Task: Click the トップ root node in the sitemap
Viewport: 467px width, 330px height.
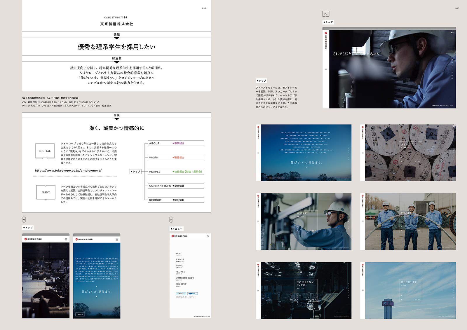Action: (135, 172)
